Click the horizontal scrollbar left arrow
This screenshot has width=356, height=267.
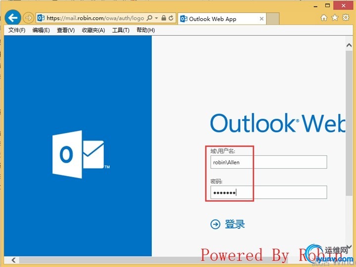[14, 260]
